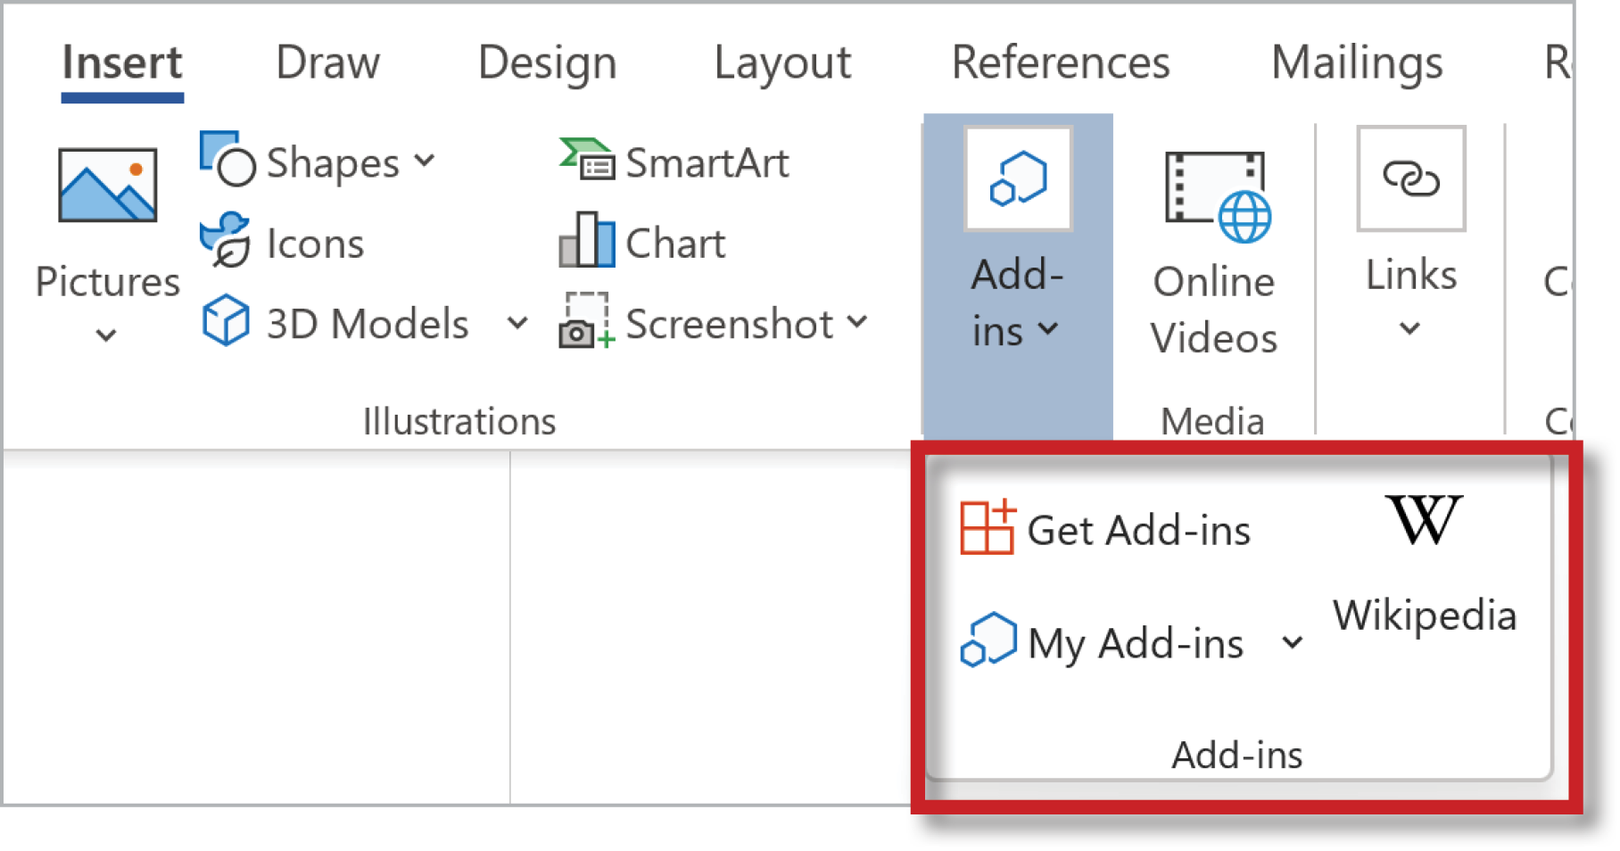This screenshot has height=851, width=1620.
Task: Expand the 3D Models dropdown arrow
Action: click(x=517, y=323)
